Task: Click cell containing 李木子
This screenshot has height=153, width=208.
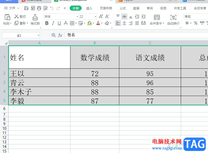Action: click(x=39, y=91)
